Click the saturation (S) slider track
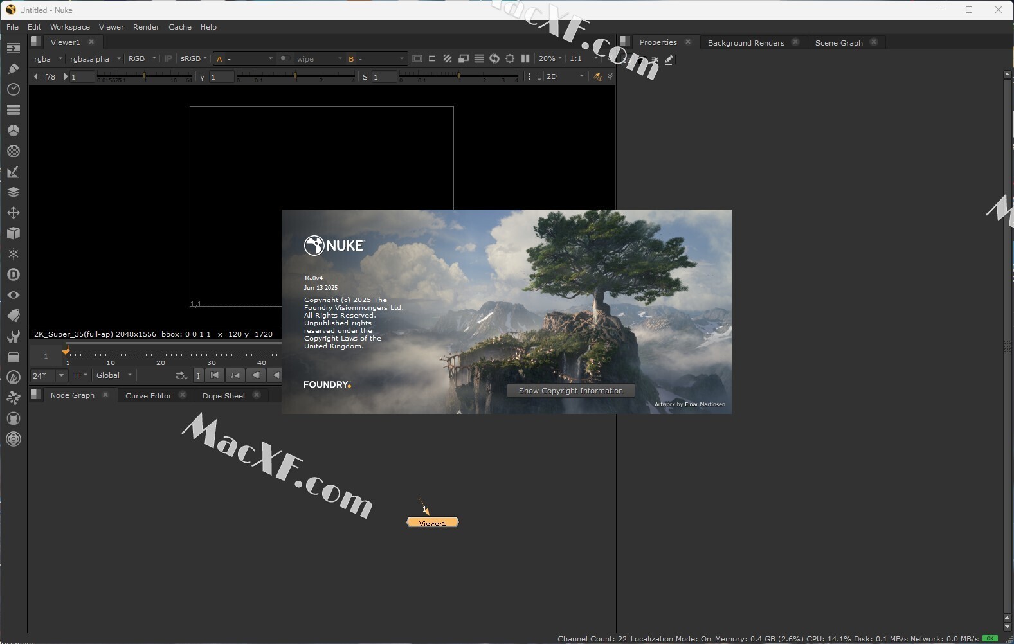The height and width of the screenshot is (644, 1014). pyautogui.click(x=458, y=76)
